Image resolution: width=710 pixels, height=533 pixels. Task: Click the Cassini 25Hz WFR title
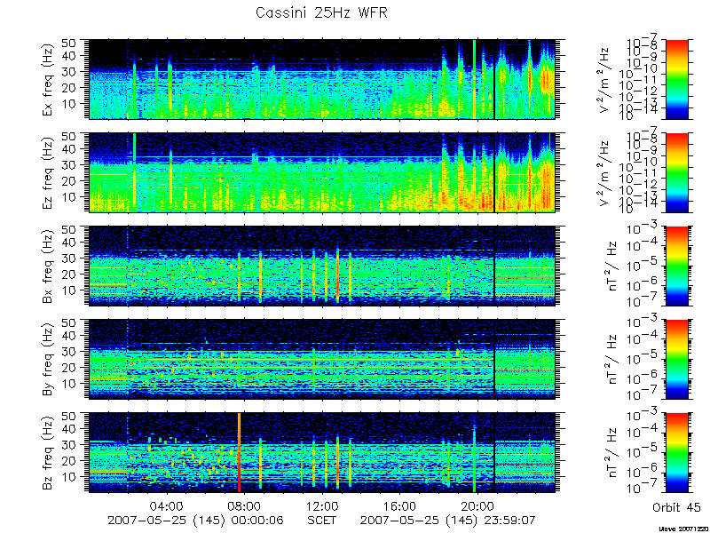321,13
